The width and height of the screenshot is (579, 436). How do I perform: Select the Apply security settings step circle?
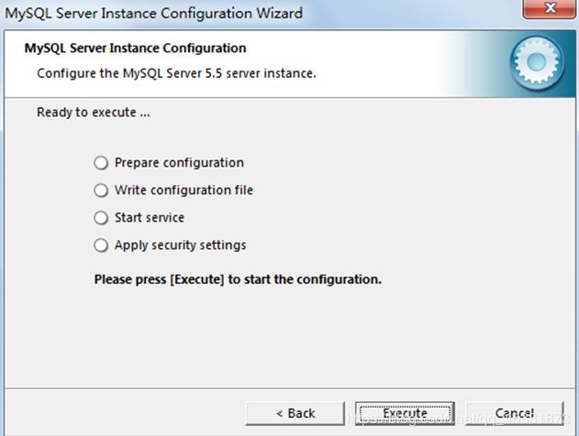click(101, 245)
